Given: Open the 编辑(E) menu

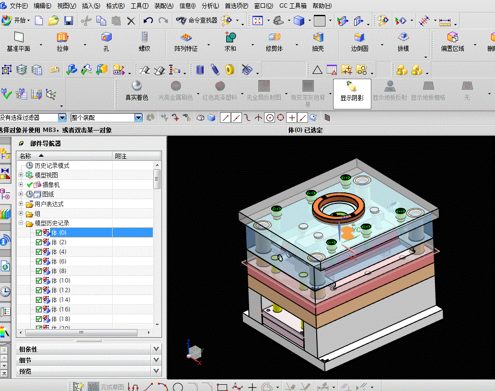Looking at the screenshot, I should (43, 6).
